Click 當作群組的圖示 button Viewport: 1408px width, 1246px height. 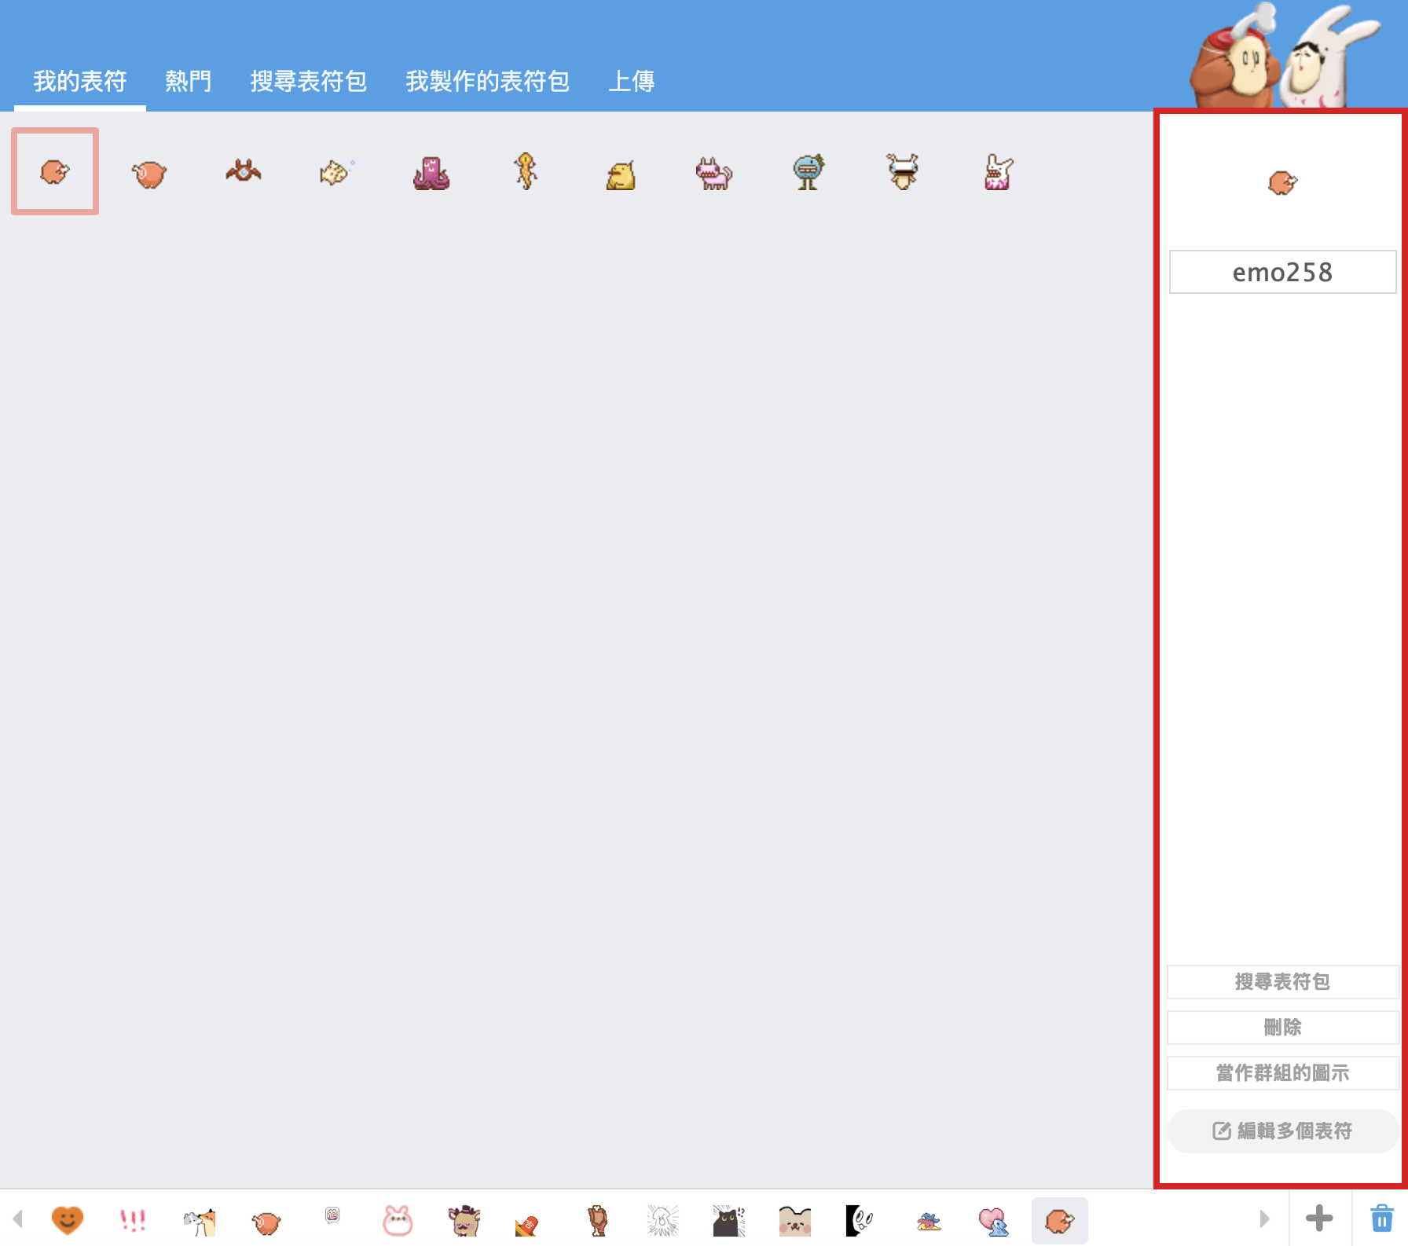pyautogui.click(x=1282, y=1072)
